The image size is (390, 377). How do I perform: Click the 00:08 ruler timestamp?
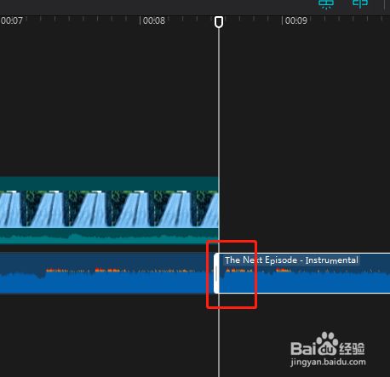click(x=154, y=20)
